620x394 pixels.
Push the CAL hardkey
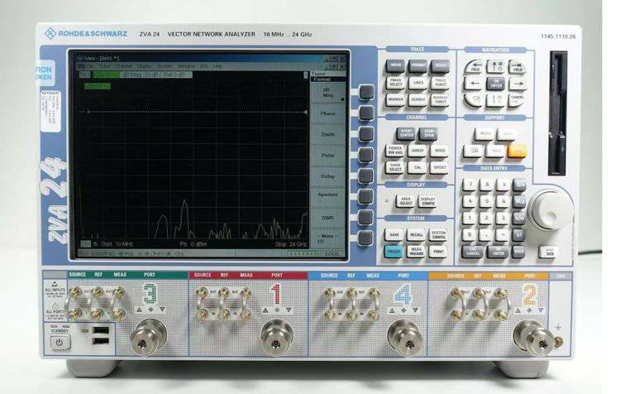417,167
